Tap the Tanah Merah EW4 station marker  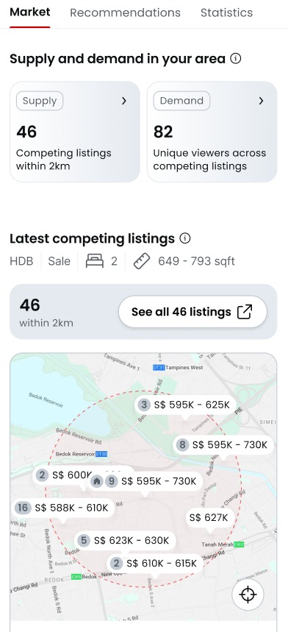coord(239,544)
